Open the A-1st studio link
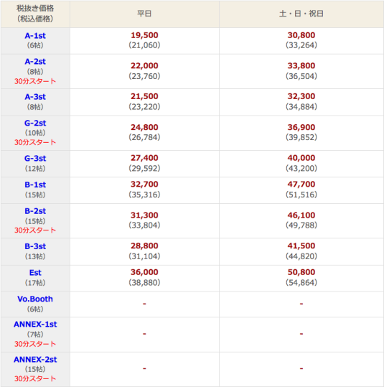384x387 pixels. 35,36
